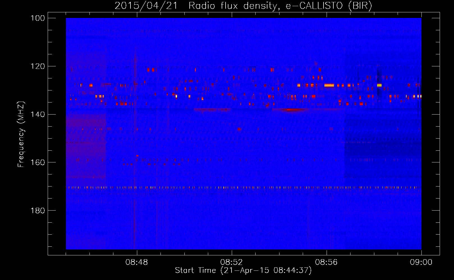Click the "Start Time (21-Apr-15 08:44:37)" label

[x=243, y=270]
